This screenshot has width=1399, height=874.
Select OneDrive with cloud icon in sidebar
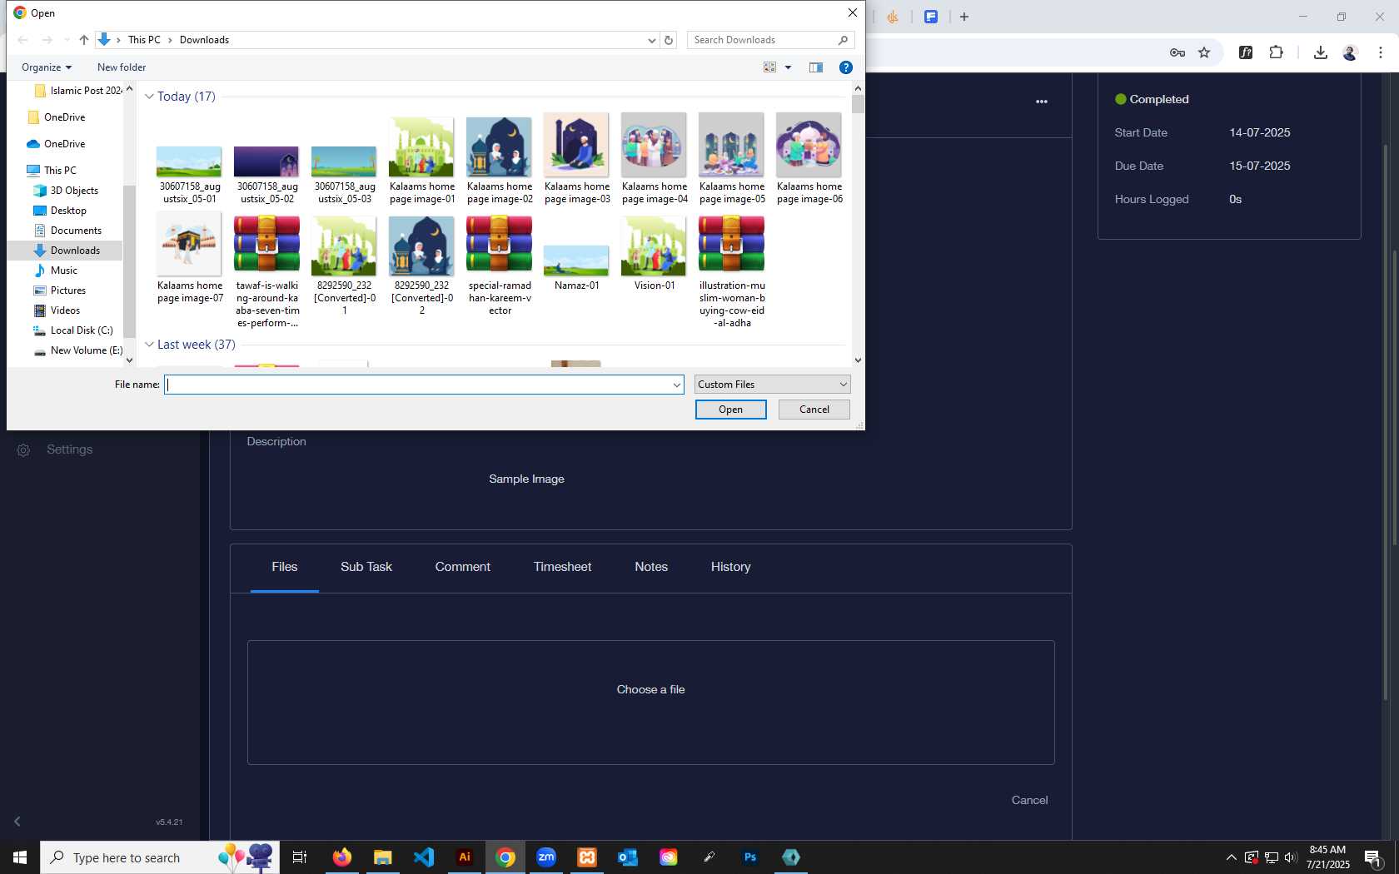point(56,144)
